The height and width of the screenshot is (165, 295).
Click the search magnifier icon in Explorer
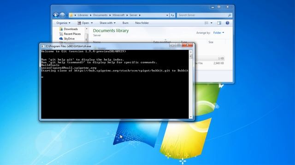tap(230, 15)
